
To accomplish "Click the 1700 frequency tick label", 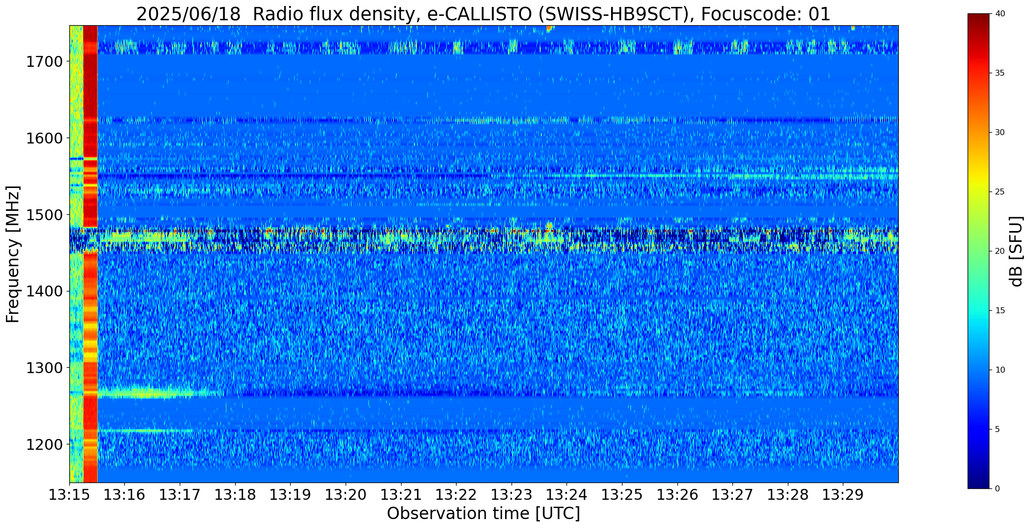I will click(44, 62).
